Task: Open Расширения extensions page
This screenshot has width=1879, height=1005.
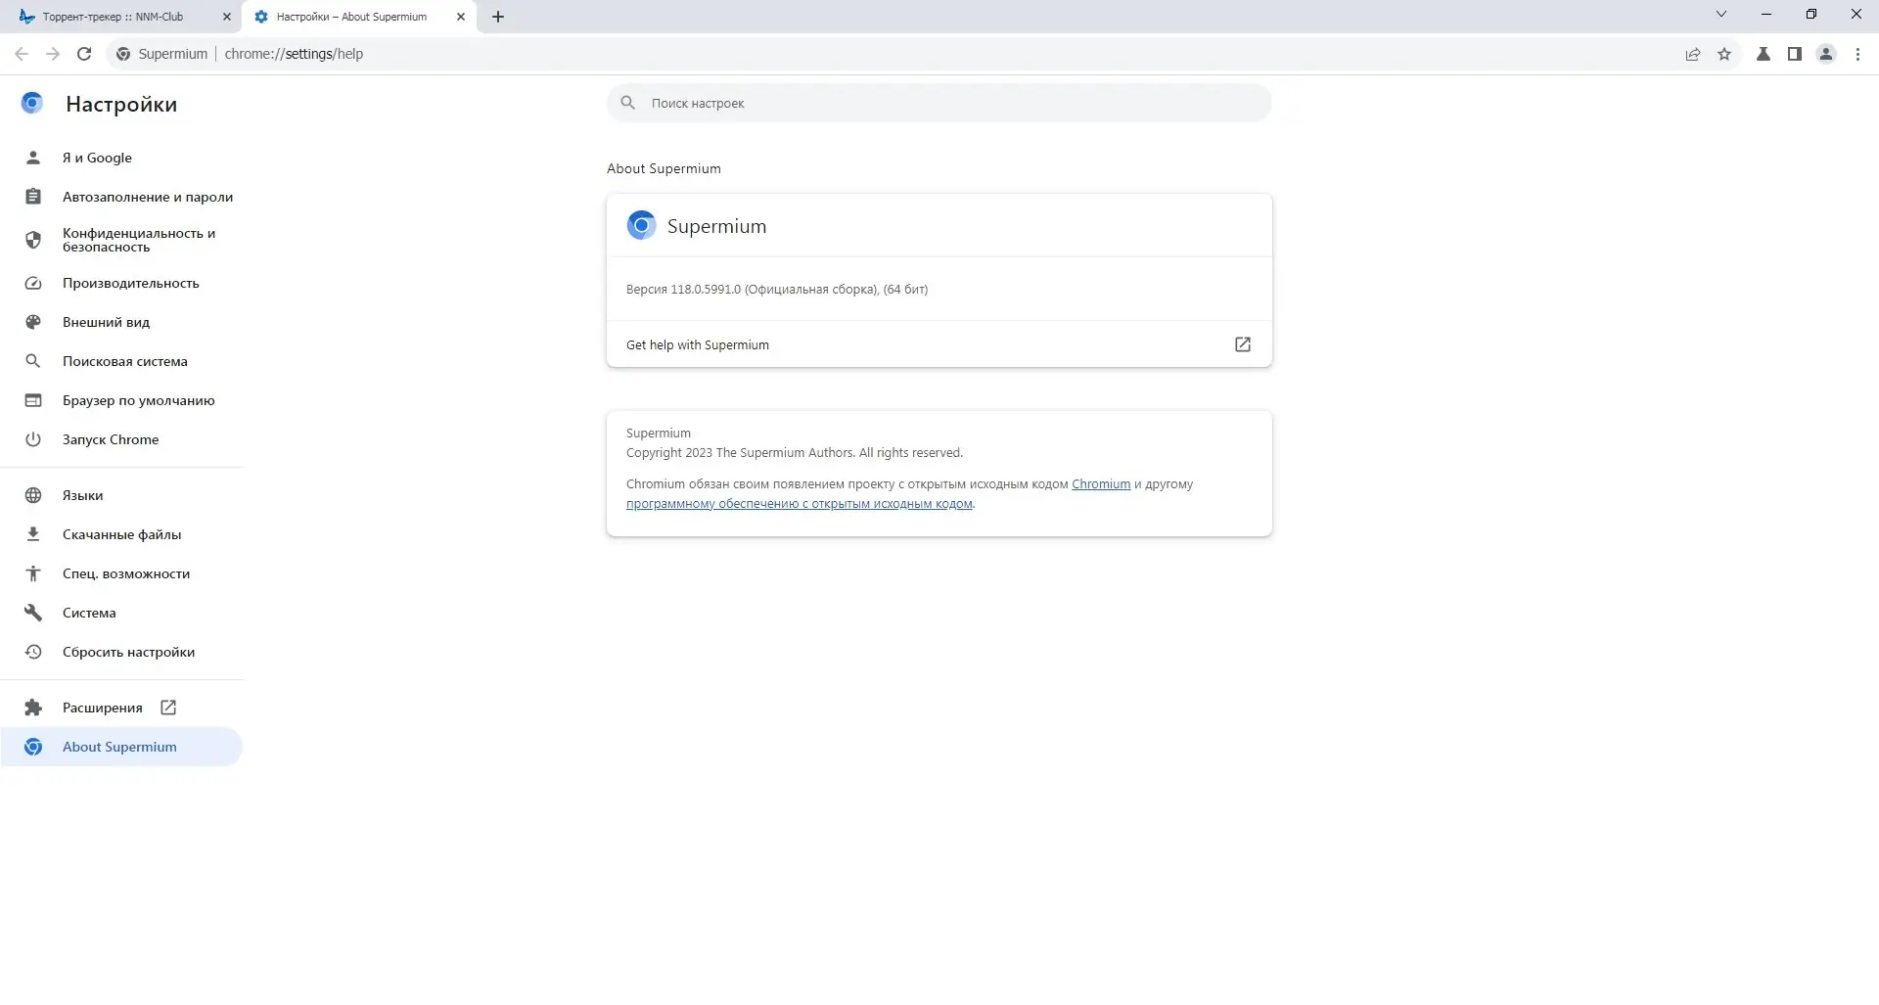Action: [121, 708]
